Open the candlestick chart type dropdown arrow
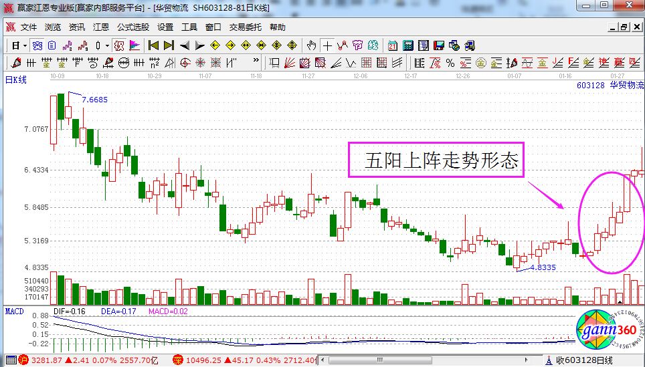 point(108,45)
